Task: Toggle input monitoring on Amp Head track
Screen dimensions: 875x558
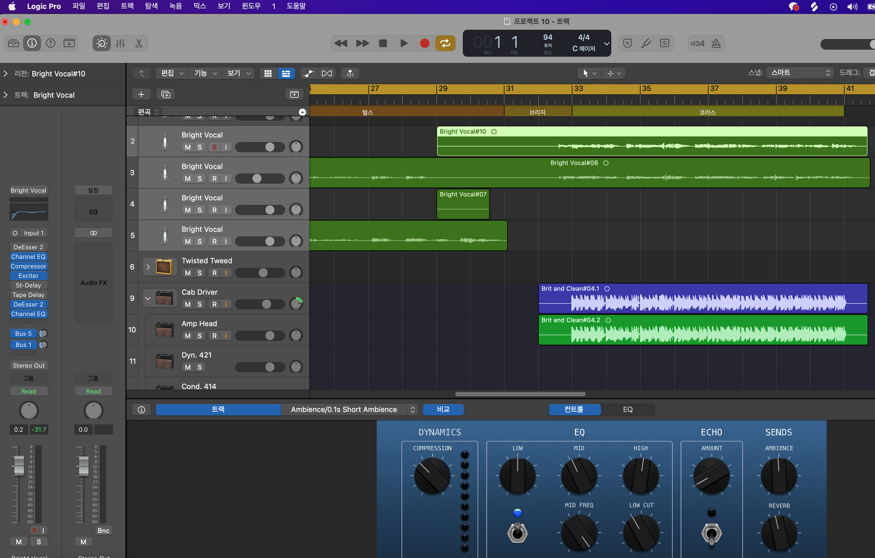Action: [x=226, y=335]
